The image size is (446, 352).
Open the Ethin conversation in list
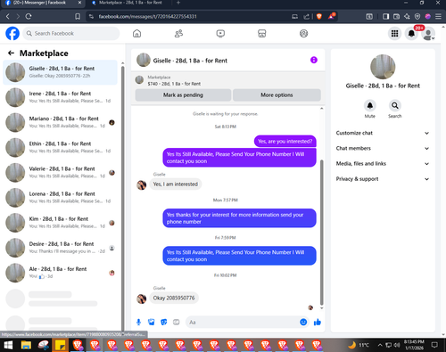[x=61, y=147]
